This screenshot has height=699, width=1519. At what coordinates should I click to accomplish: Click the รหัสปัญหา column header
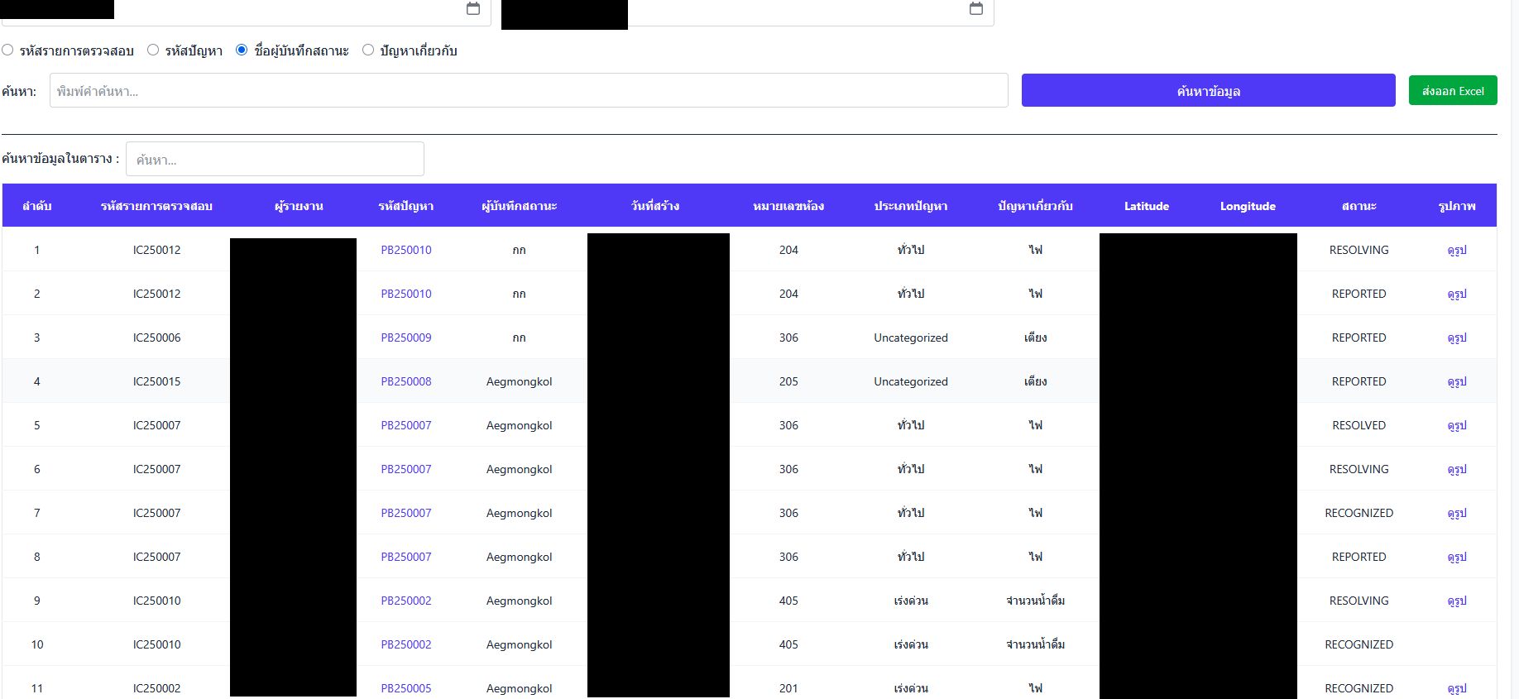click(405, 206)
